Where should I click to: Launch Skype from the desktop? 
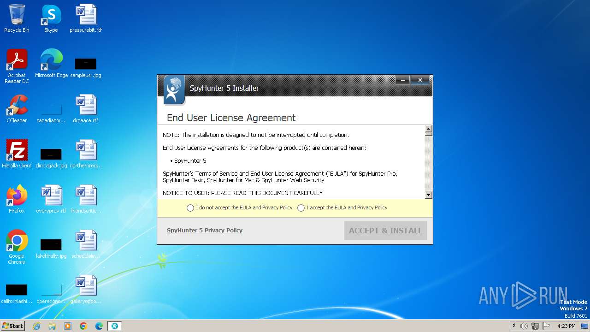point(51,18)
